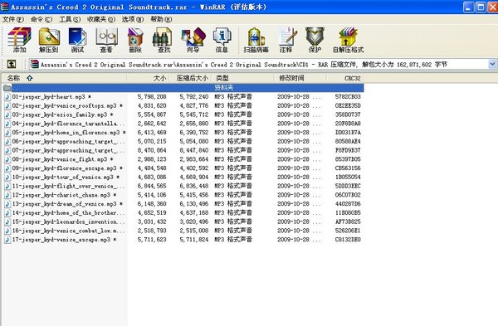
Task: Click the MP3 格式声音 type of track 06
Action: [x=233, y=142]
